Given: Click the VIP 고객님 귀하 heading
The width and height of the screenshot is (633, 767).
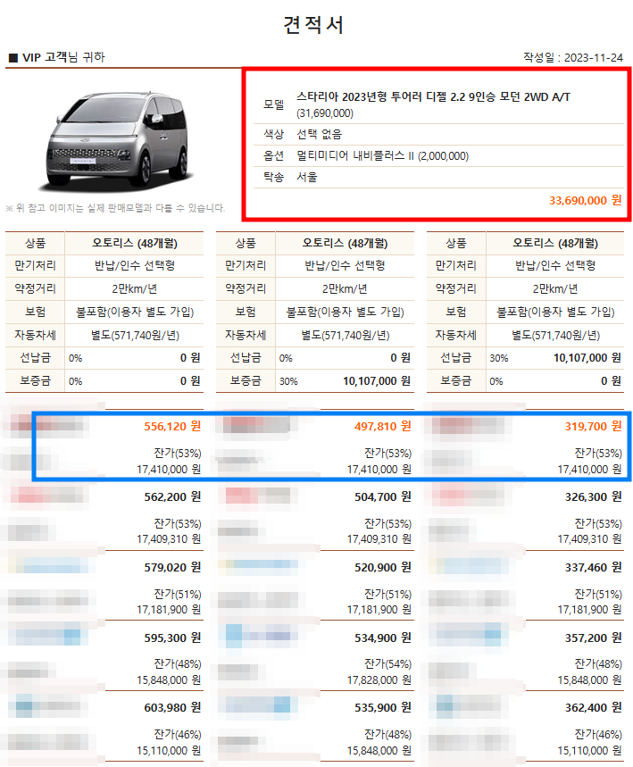Looking at the screenshot, I should tap(58, 57).
